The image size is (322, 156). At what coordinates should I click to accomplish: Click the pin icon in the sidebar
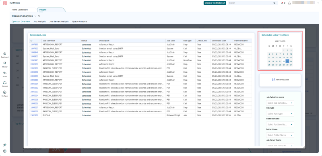click(5, 145)
